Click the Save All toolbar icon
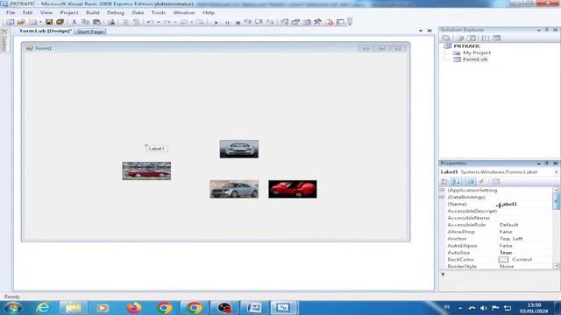The width and height of the screenshot is (561, 315). (60, 22)
